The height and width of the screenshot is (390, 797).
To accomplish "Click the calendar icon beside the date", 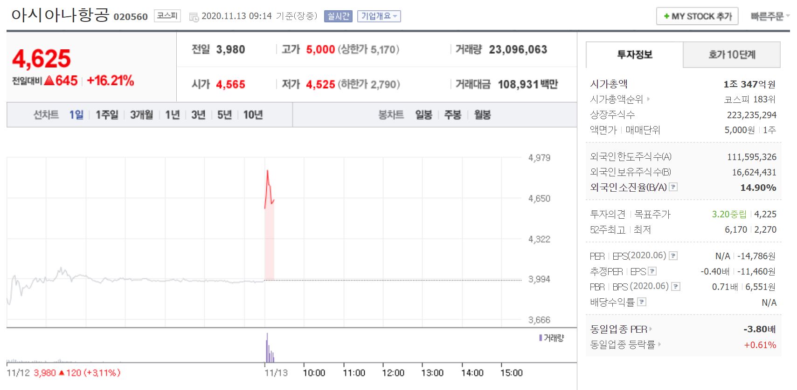I will pos(194,17).
